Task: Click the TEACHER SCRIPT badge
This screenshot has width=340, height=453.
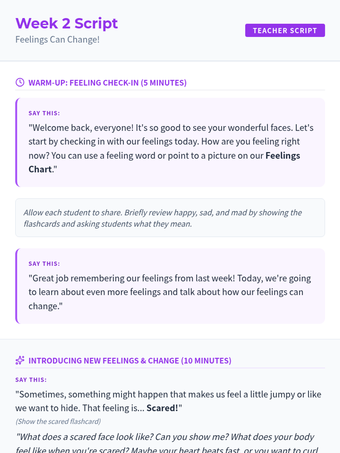Action: point(285,30)
